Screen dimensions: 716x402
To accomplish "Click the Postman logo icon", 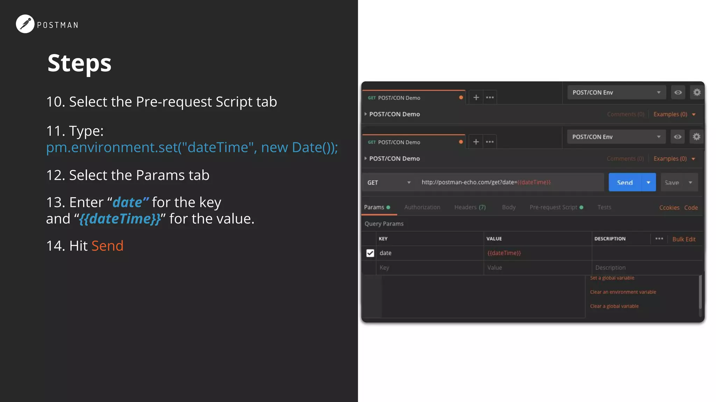I will [25, 24].
